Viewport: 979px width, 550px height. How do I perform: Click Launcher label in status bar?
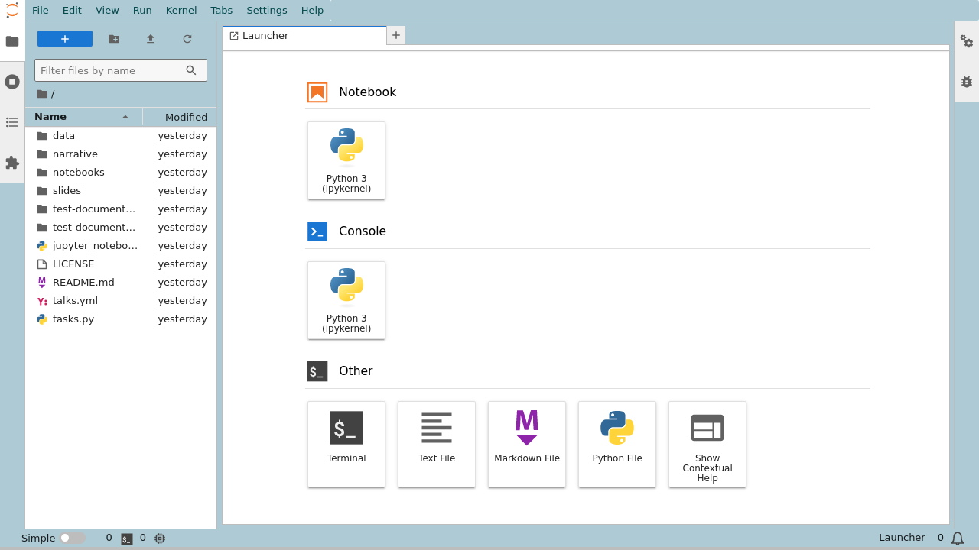pyautogui.click(x=902, y=538)
